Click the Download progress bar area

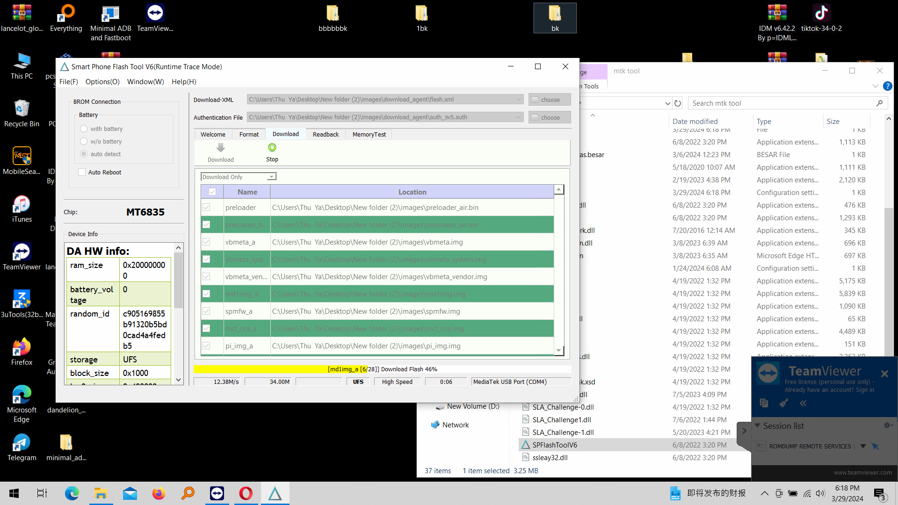tap(382, 369)
